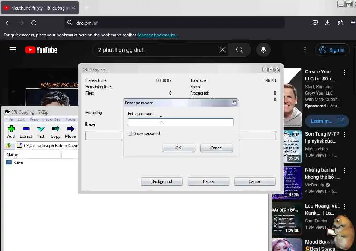Open the YouTube hamburger guide menu

[13, 50]
